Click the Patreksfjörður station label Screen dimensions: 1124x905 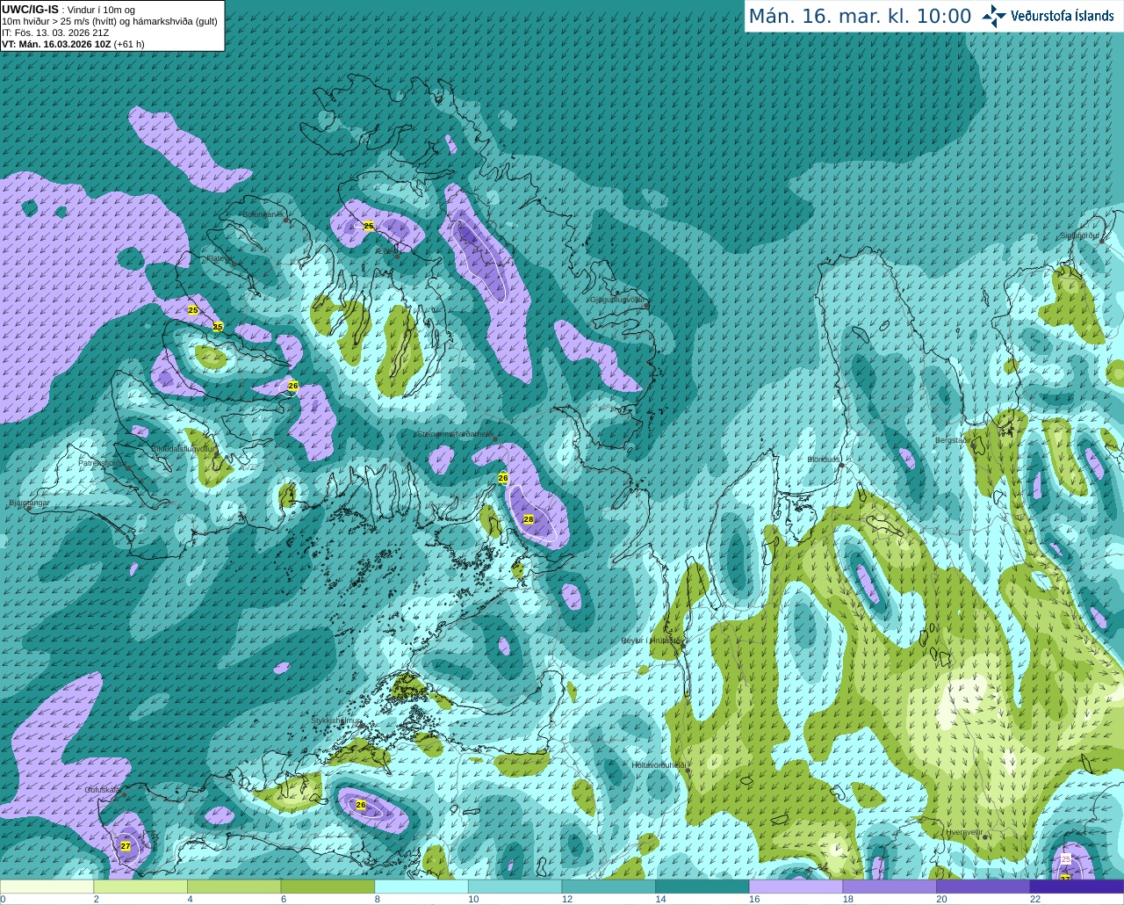[102, 462]
